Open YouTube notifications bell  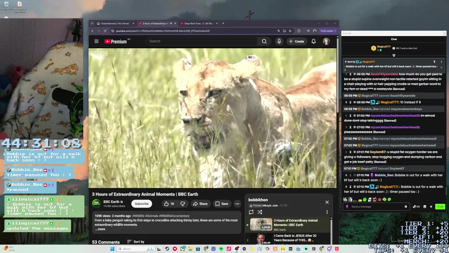pyautogui.click(x=314, y=41)
